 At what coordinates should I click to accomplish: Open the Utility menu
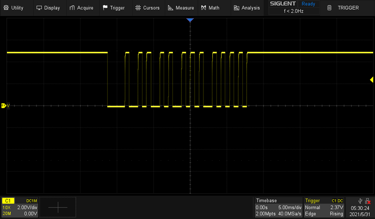pos(14,7)
